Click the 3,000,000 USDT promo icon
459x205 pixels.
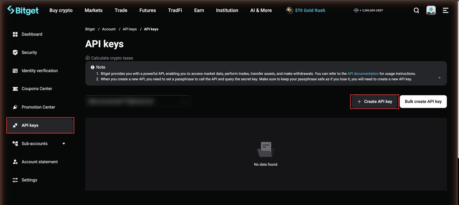click(356, 10)
